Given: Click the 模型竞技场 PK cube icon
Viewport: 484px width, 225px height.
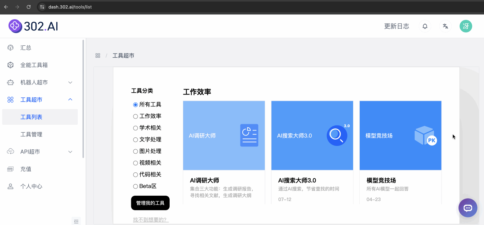Looking at the screenshot, I should (x=425, y=136).
